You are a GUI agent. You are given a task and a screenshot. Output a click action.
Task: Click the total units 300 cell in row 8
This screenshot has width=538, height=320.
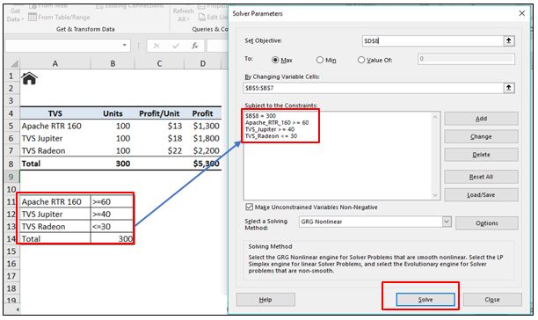point(113,164)
